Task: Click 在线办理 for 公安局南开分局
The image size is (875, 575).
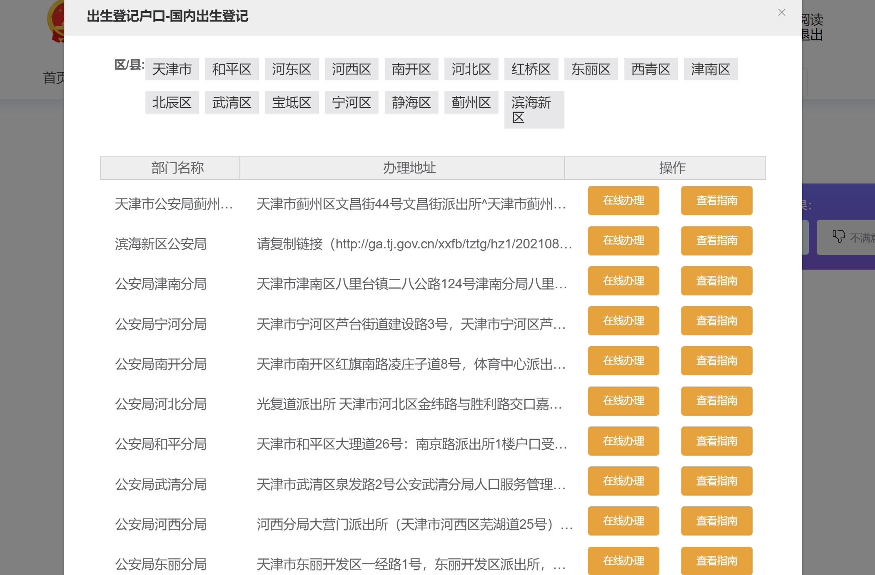Action: pos(623,361)
